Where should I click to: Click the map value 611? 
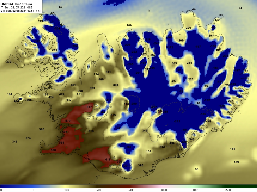[108, 159]
